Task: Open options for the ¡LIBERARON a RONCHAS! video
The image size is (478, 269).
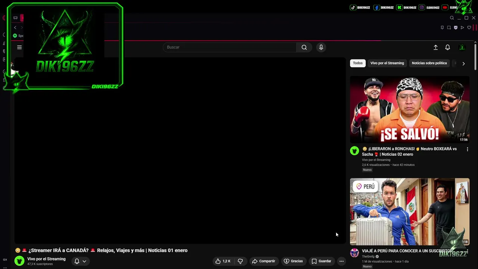Action: 467,149
